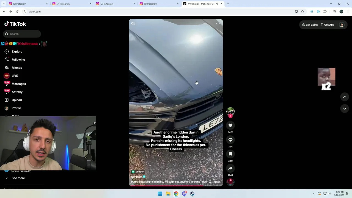Screen dimensions: 352x198
Task: Mute the TikTok tab via its speaker icon
Action: click(217, 4)
